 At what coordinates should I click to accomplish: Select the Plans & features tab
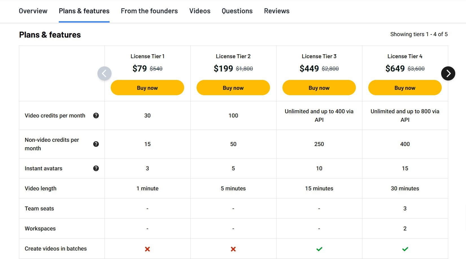coord(84,11)
